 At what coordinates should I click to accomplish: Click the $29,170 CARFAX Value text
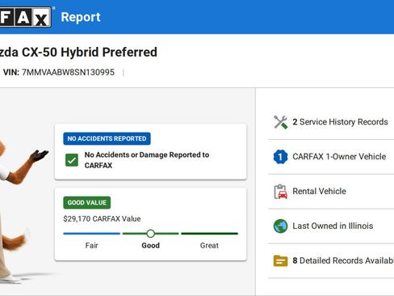[102, 218]
